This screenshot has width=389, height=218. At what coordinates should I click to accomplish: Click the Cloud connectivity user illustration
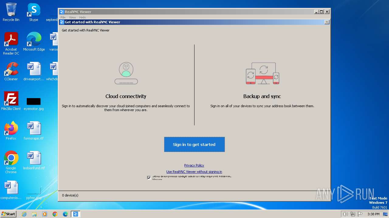(x=126, y=73)
